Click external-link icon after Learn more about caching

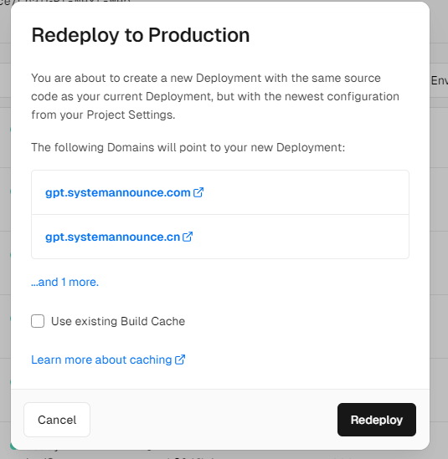pos(180,360)
